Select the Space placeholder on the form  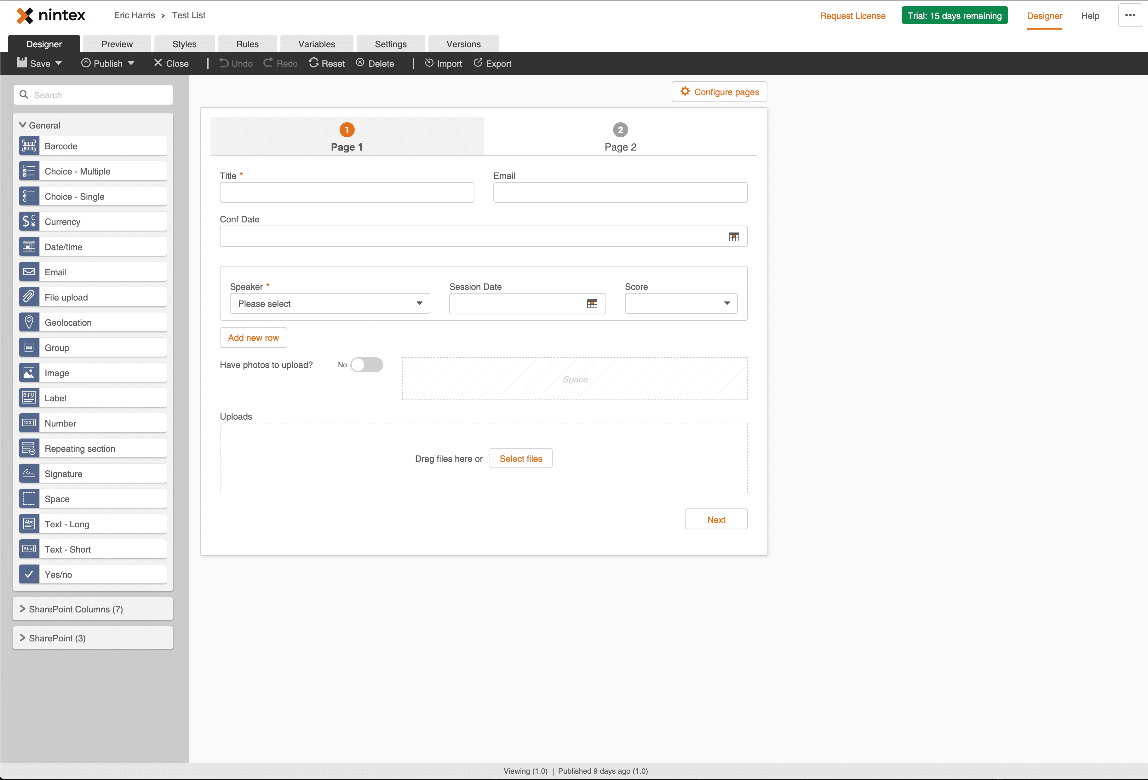(575, 379)
